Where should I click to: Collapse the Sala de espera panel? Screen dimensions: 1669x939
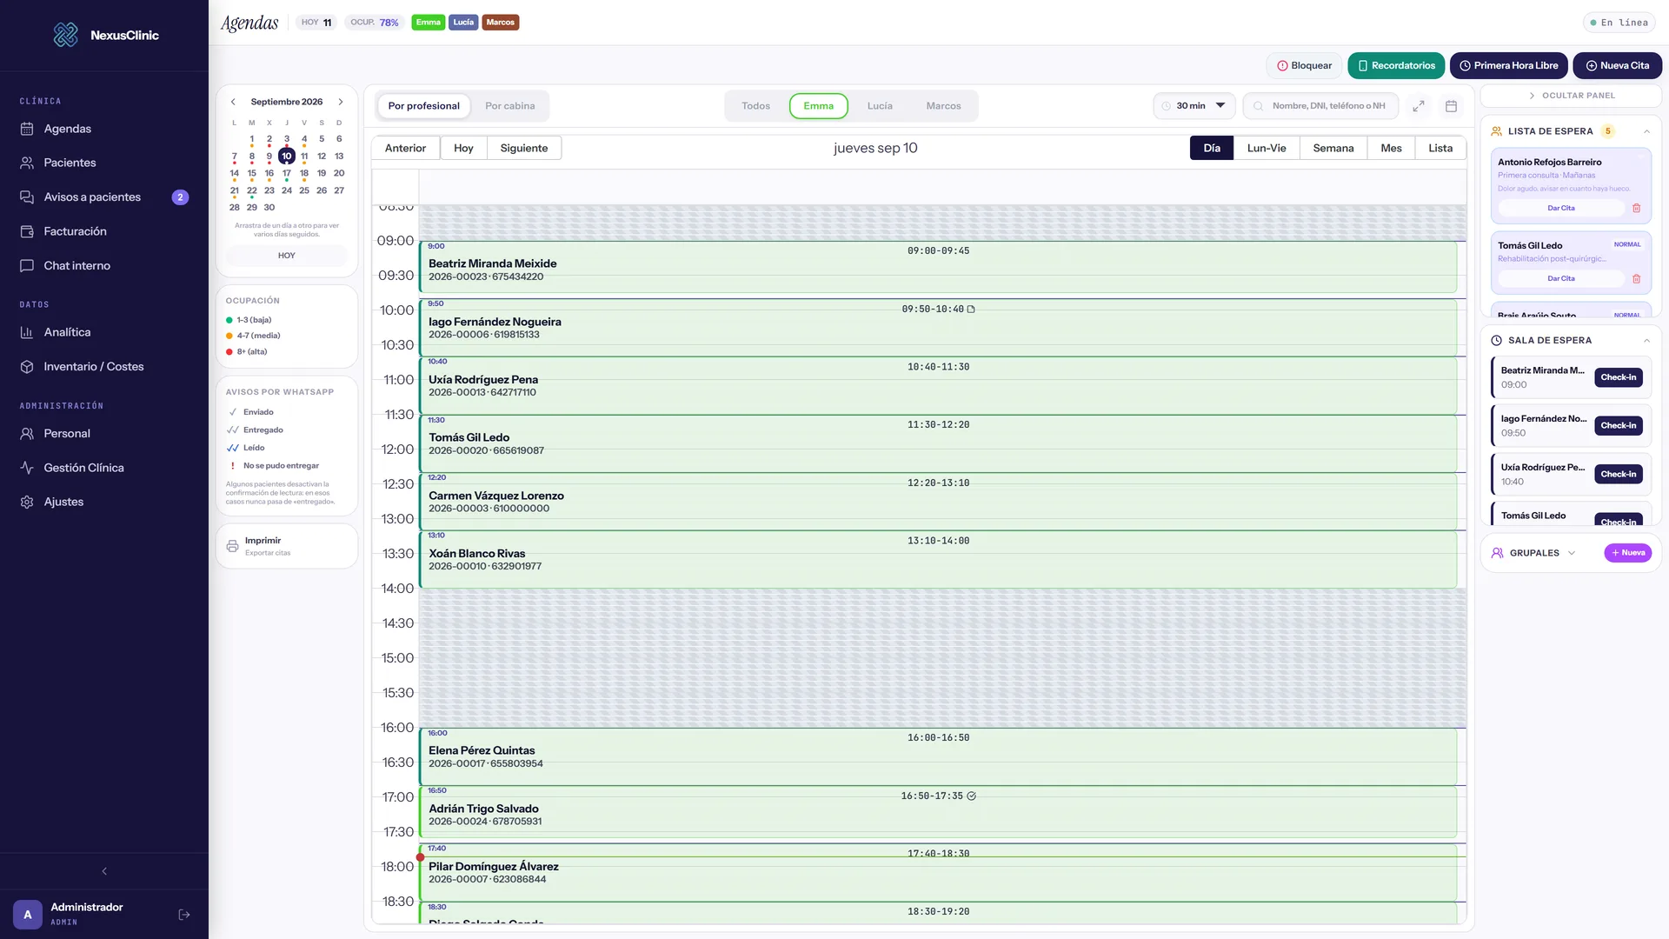1646,341
